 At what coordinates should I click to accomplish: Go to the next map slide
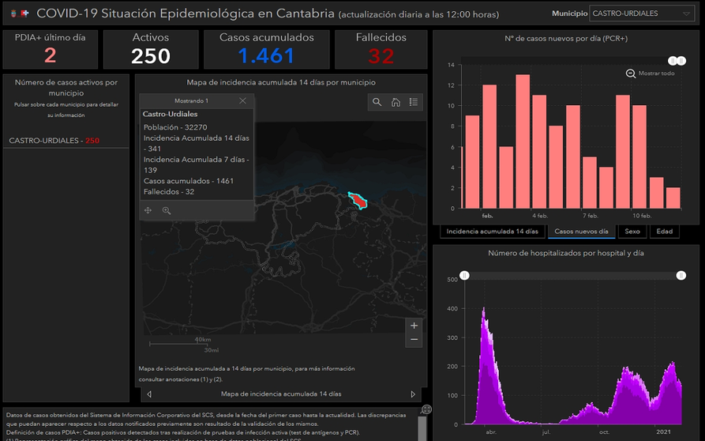(x=413, y=394)
